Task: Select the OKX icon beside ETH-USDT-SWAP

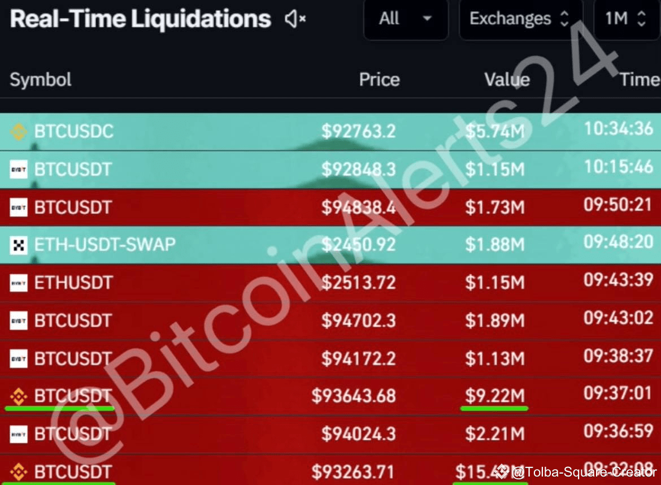Action: 19,245
